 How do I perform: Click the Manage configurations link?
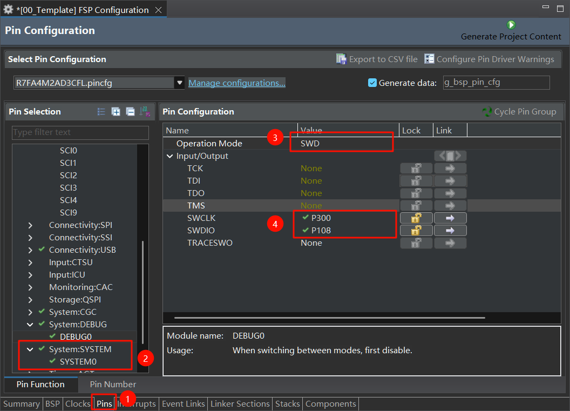[236, 83]
